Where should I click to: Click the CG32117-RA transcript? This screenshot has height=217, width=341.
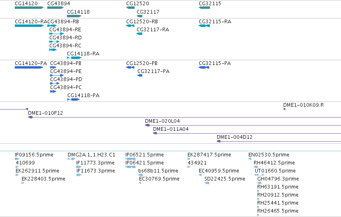(x=139, y=34)
